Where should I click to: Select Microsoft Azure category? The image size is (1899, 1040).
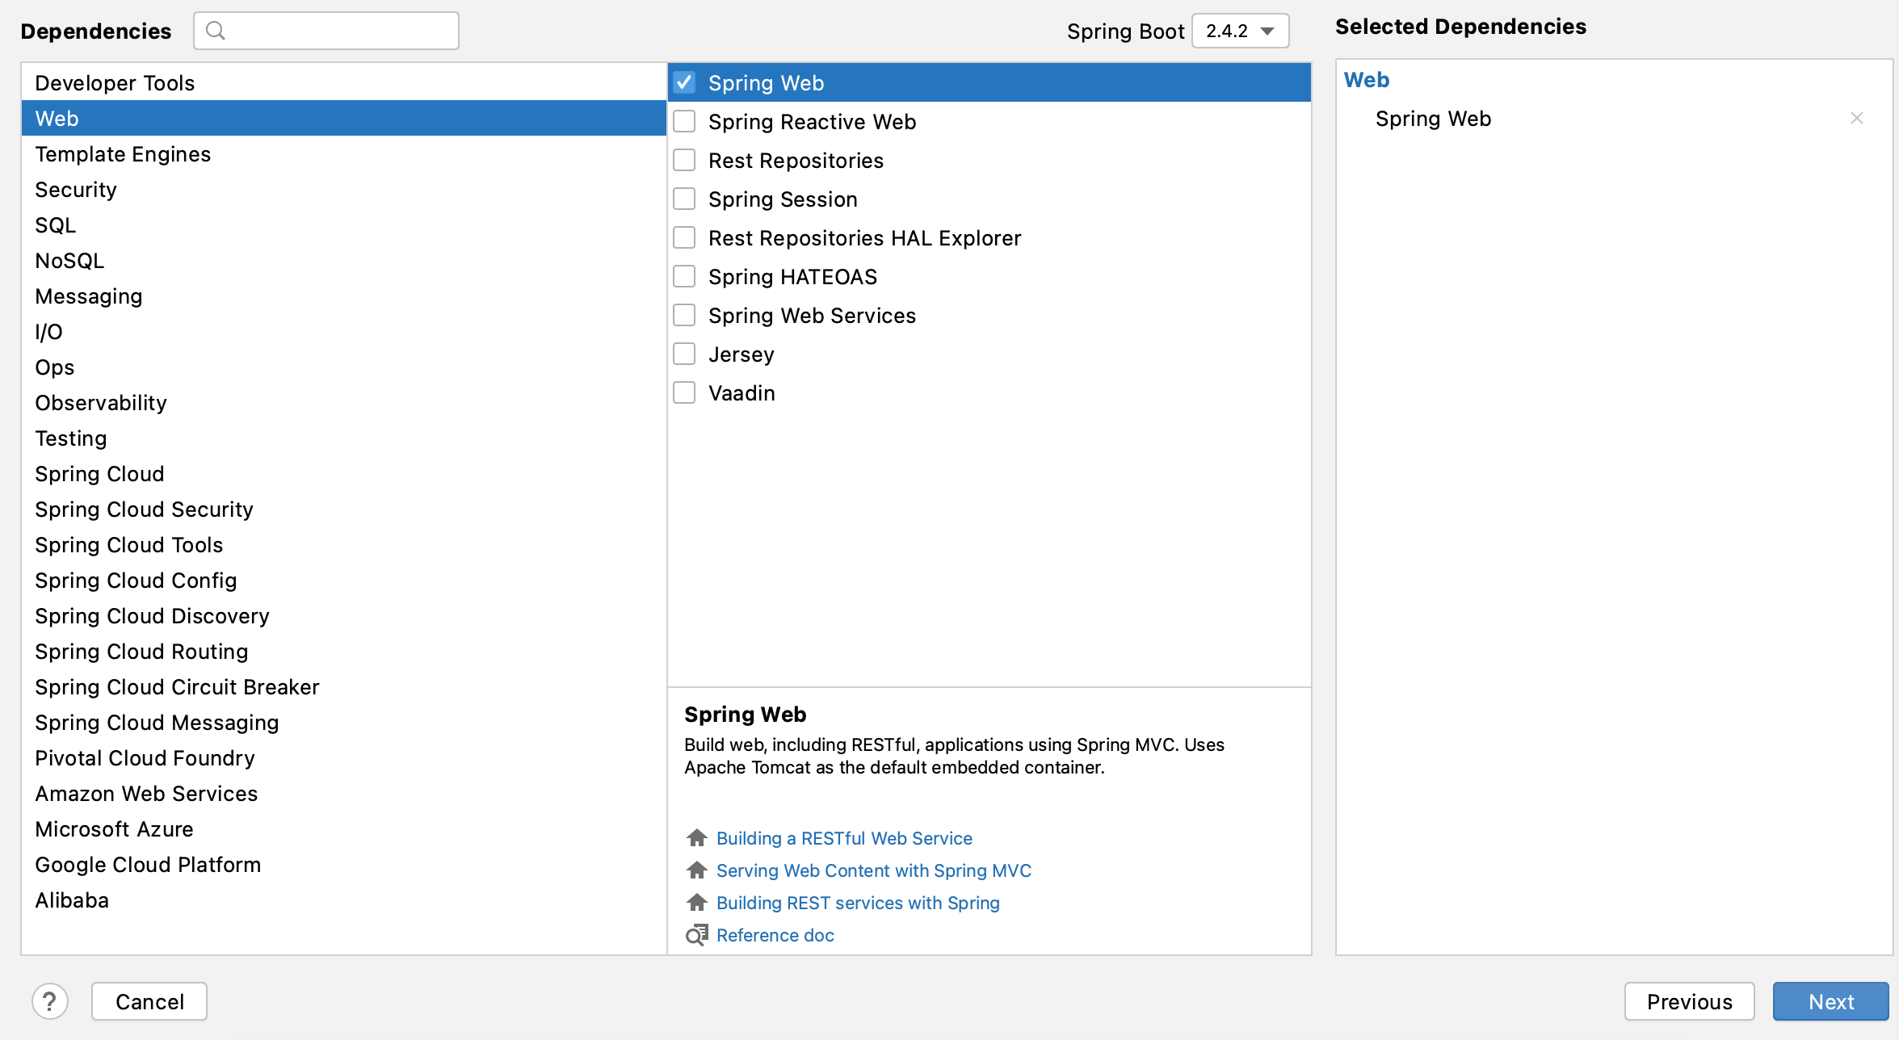(x=344, y=828)
